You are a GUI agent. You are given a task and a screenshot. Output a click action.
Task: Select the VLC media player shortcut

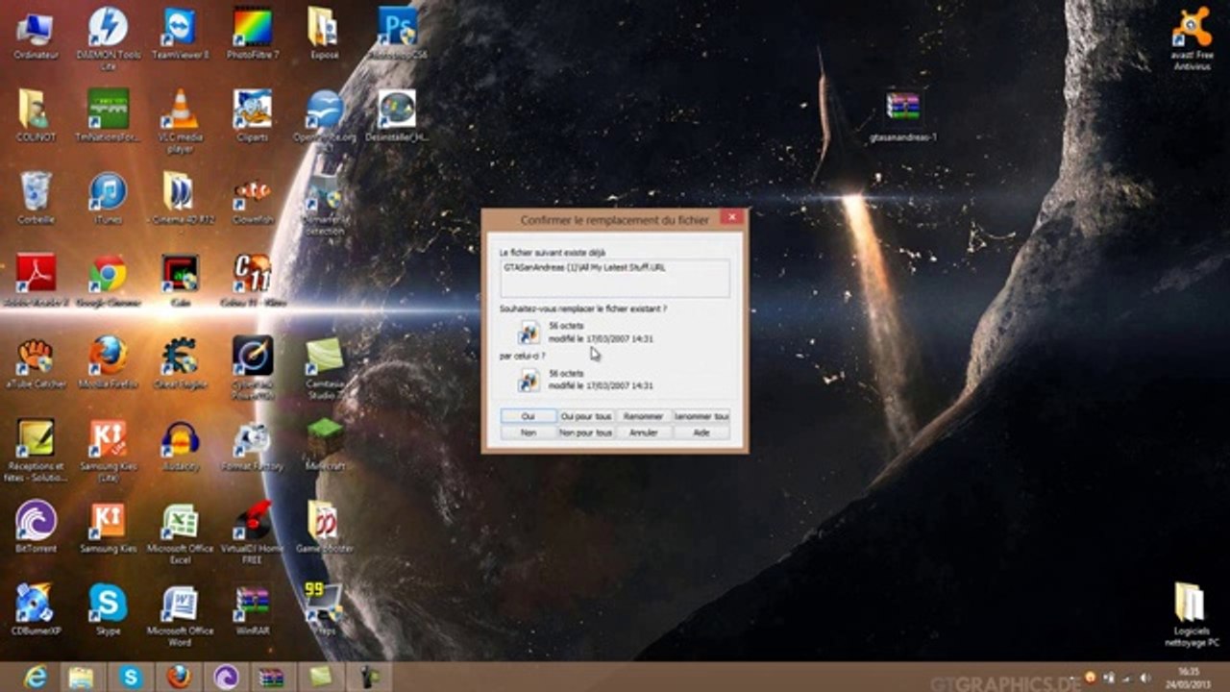pyautogui.click(x=180, y=121)
